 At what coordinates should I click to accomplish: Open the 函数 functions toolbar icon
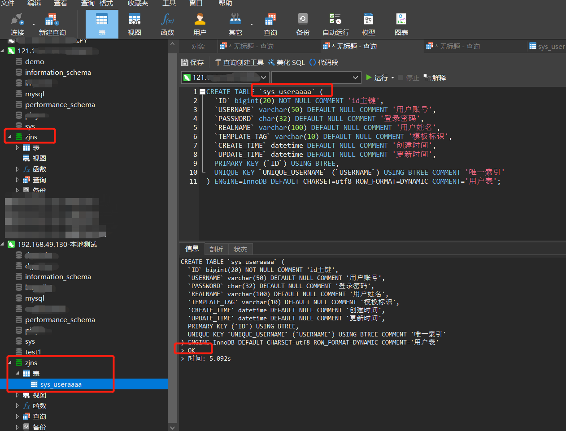167,24
